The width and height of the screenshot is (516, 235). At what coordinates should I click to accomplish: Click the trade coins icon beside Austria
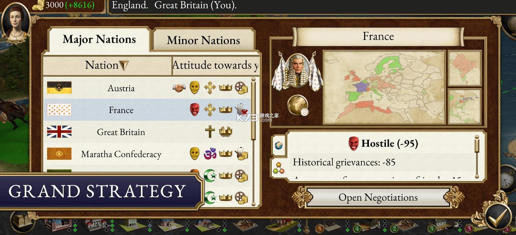(x=242, y=88)
